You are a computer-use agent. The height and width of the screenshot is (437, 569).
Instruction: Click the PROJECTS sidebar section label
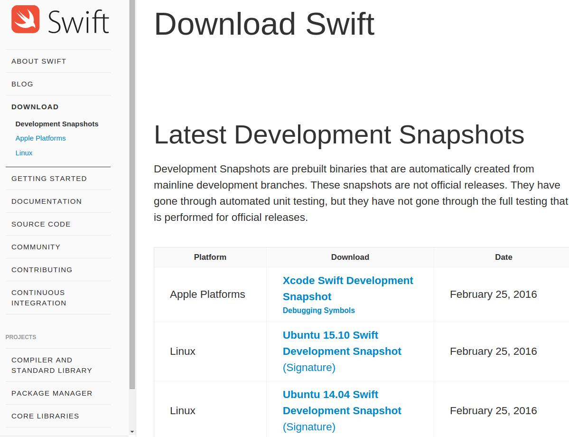pyautogui.click(x=21, y=337)
